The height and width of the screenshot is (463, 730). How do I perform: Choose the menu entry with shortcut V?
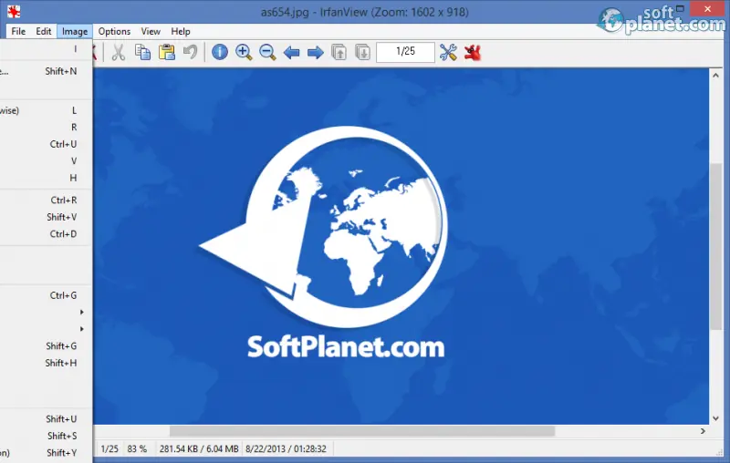pos(46,160)
